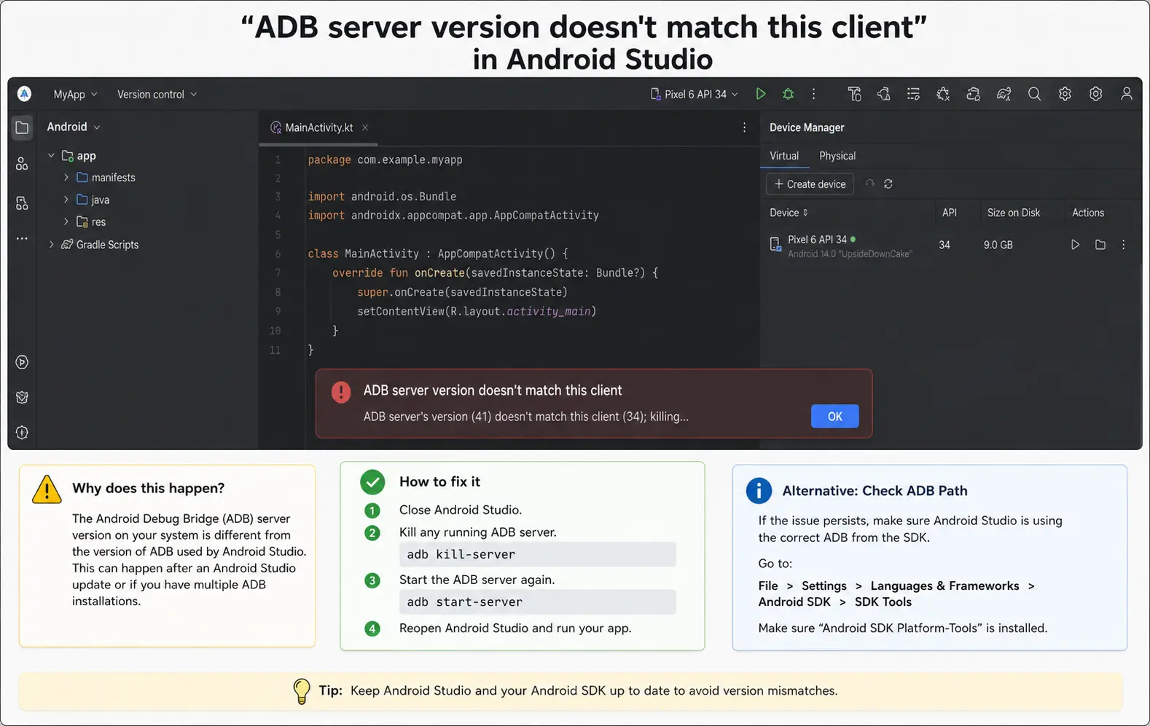Switch to the Virtual devices tab
1150x726 pixels.
click(784, 156)
